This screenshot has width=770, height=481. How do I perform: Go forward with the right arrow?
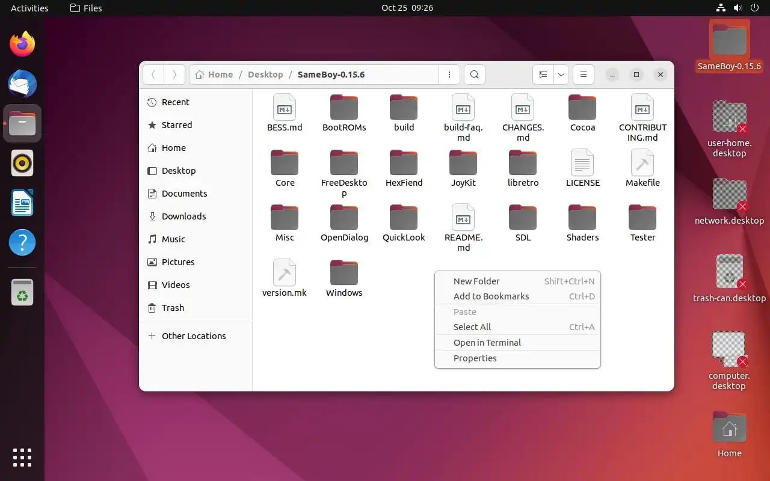click(x=174, y=75)
